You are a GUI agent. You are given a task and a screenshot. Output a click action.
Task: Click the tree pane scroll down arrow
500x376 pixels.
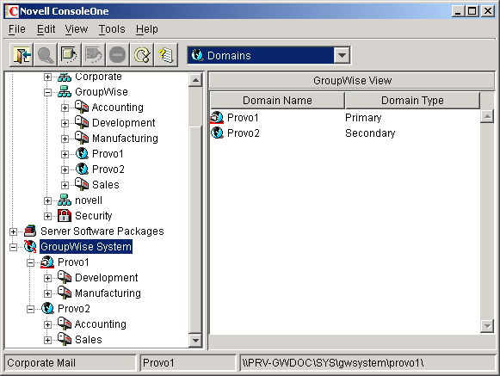[x=195, y=341]
